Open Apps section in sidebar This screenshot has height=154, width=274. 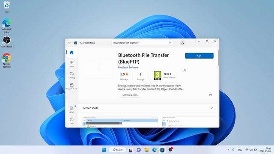71,64
